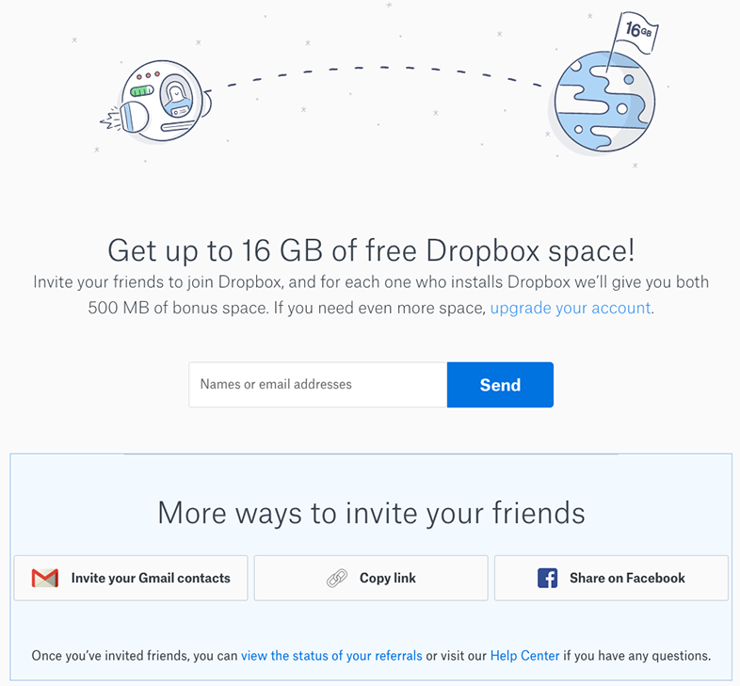Click the chain link icon
The image size is (740, 686).
(337, 578)
